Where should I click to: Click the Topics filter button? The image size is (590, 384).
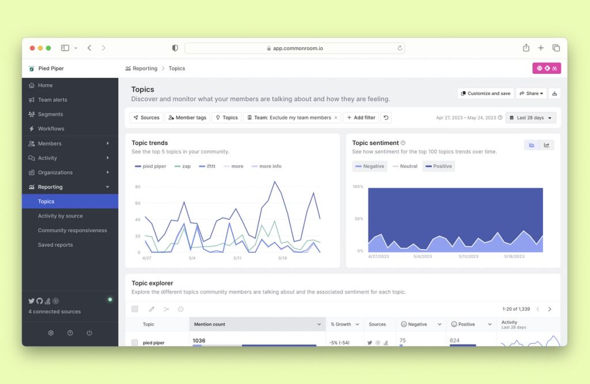(226, 118)
